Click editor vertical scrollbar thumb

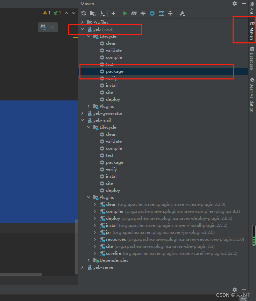click(x=76, y=247)
